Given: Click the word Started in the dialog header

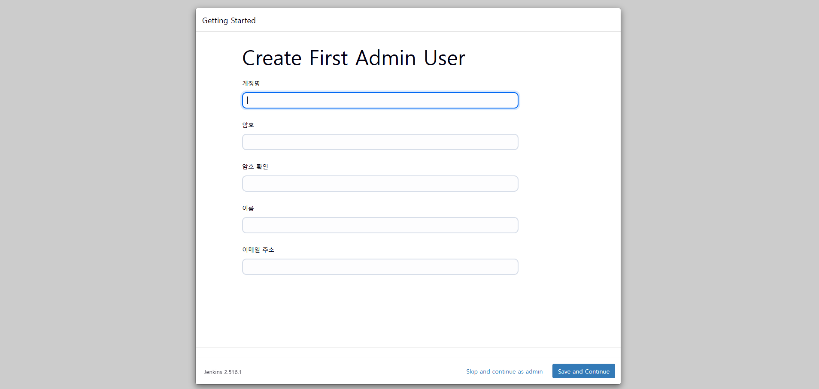Looking at the screenshot, I should 243,21.
